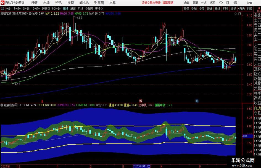The image size is (261, 168).
Task: Click the 返回 back button
Action: (249, 9)
